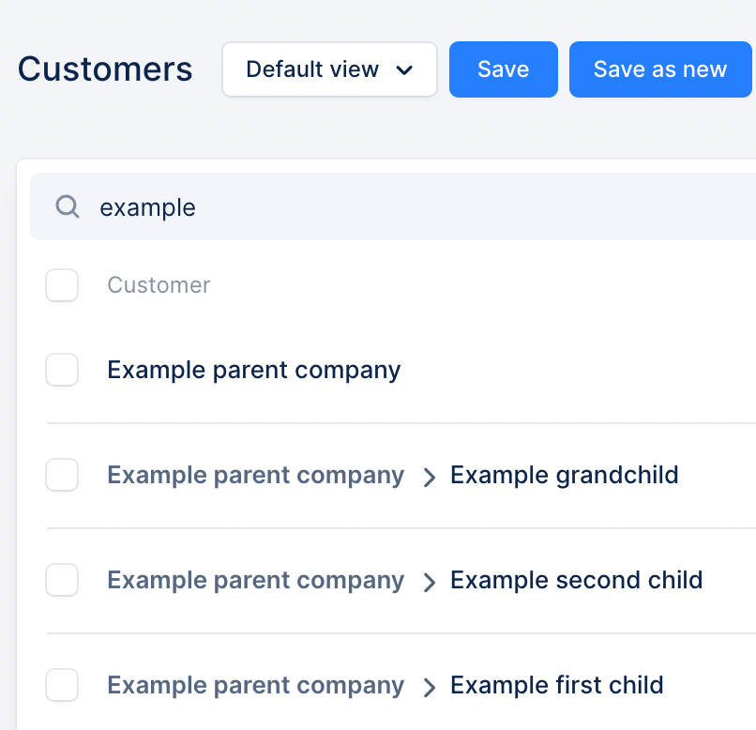The width and height of the screenshot is (756, 730).
Task: Mark the Example first child row checkbox
Action: [62, 685]
